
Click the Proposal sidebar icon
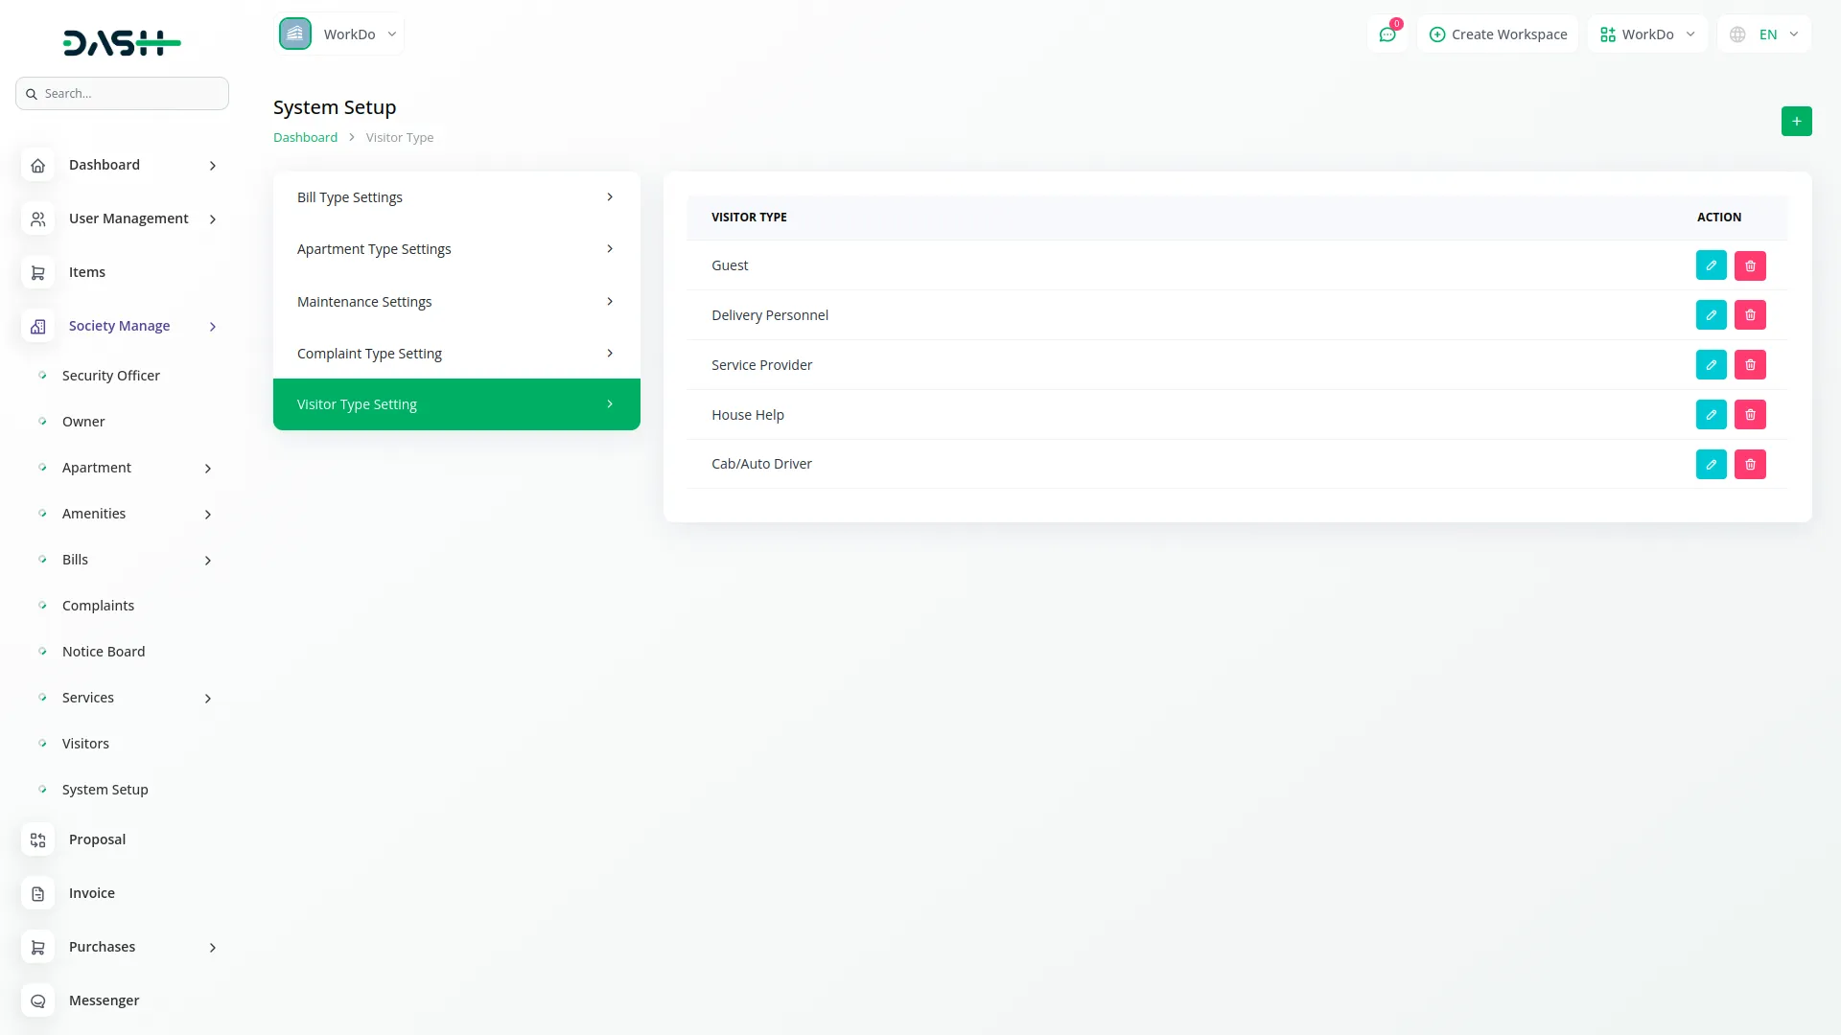pos(38,839)
